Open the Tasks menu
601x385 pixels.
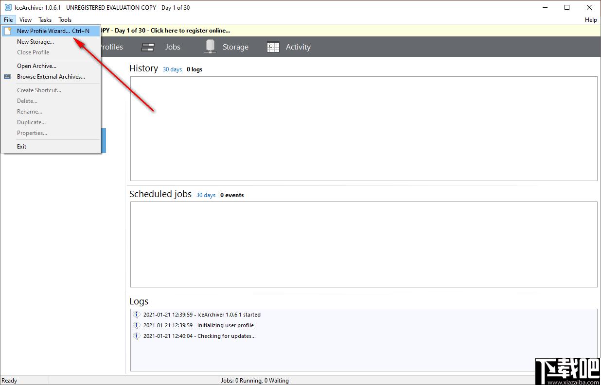pos(45,20)
